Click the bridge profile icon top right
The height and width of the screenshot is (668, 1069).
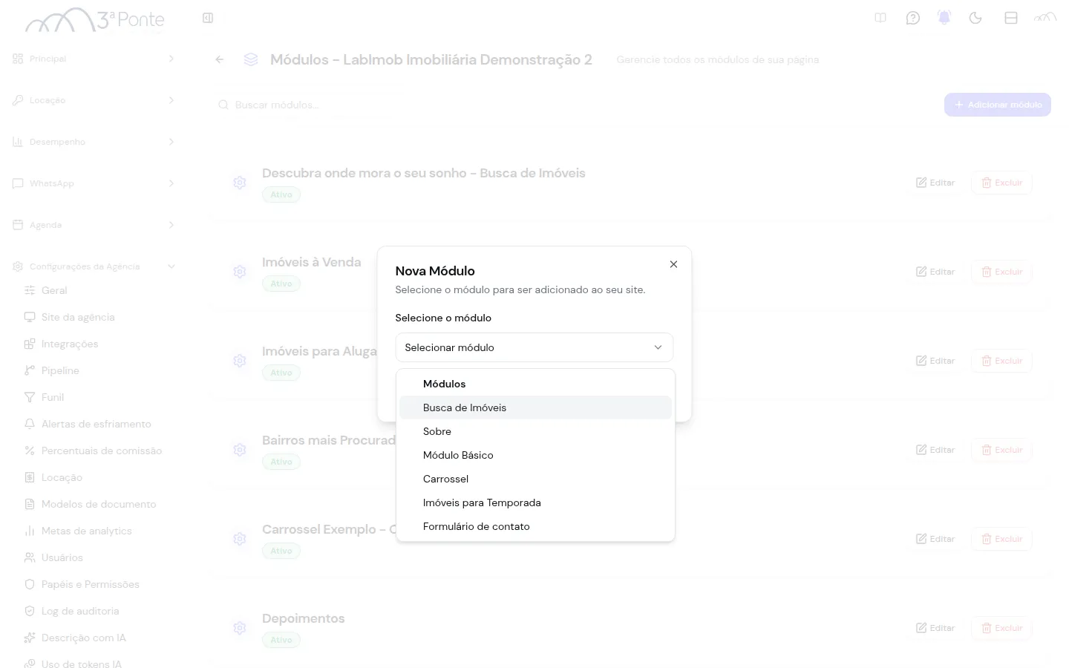click(x=1045, y=17)
